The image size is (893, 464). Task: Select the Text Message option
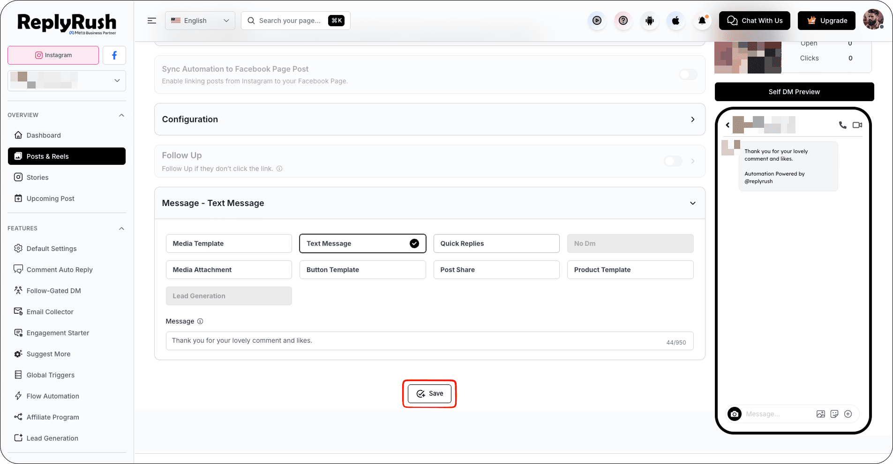coord(363,243)
